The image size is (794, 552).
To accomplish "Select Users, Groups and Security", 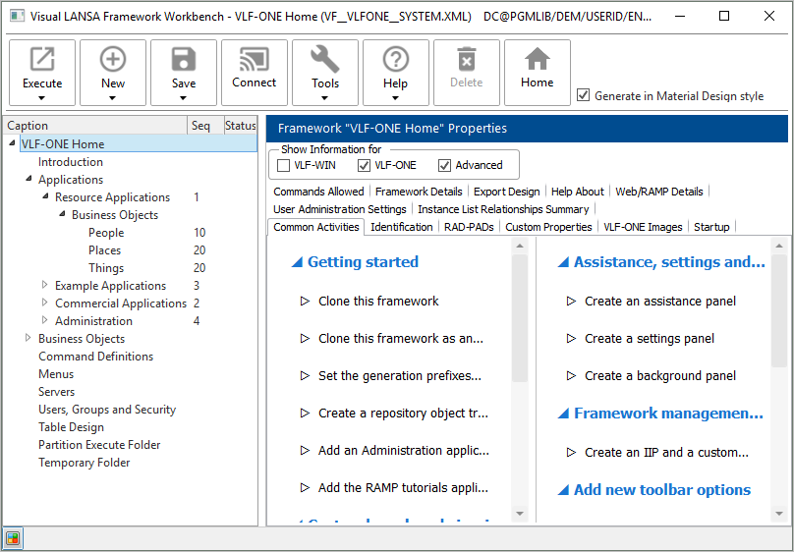I will point(107,410).
